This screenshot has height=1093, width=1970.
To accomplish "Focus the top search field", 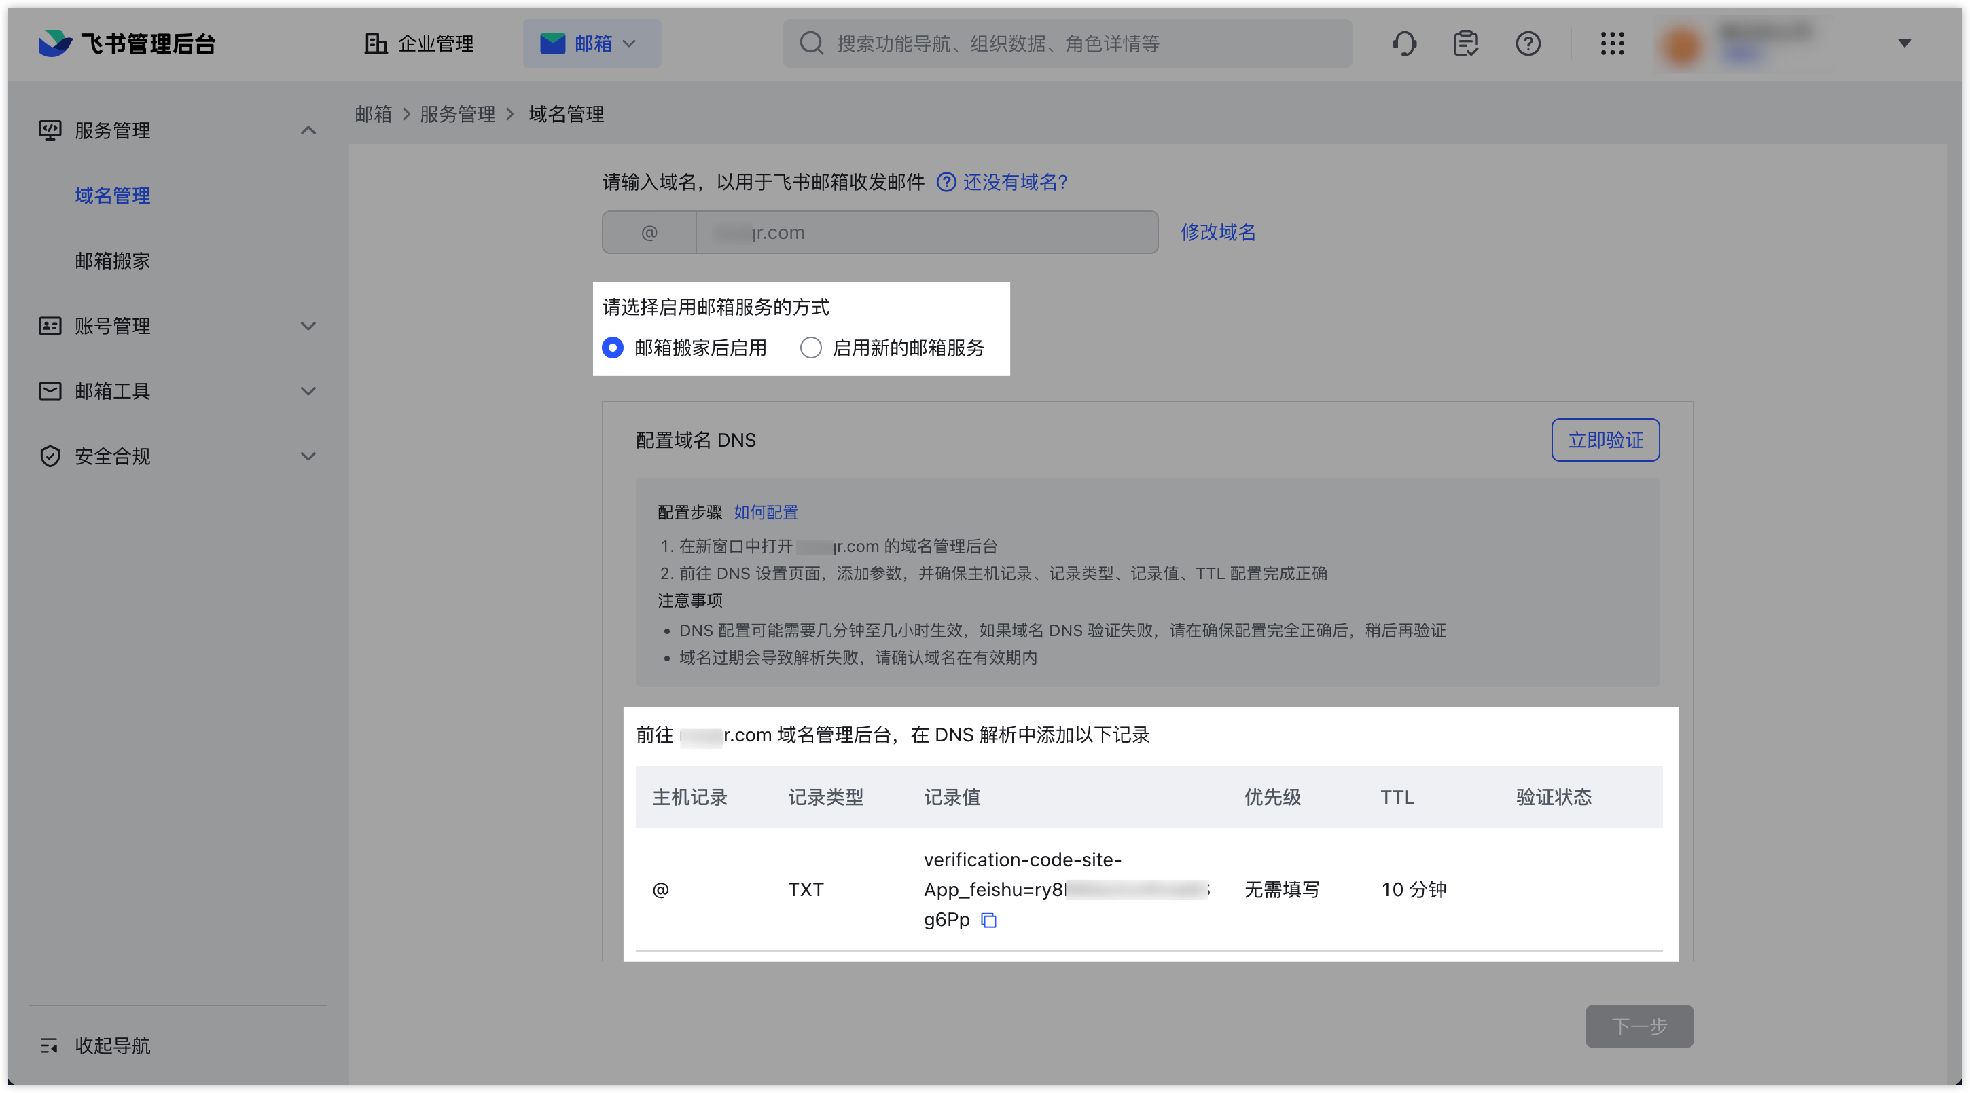I will 1067,43.
